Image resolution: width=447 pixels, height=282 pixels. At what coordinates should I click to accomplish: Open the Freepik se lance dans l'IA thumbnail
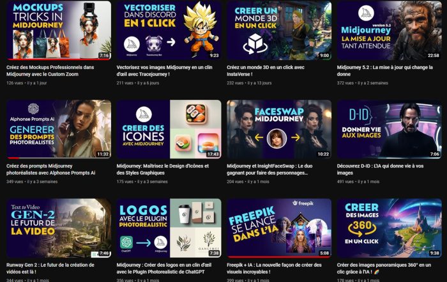tap(279, 228)
